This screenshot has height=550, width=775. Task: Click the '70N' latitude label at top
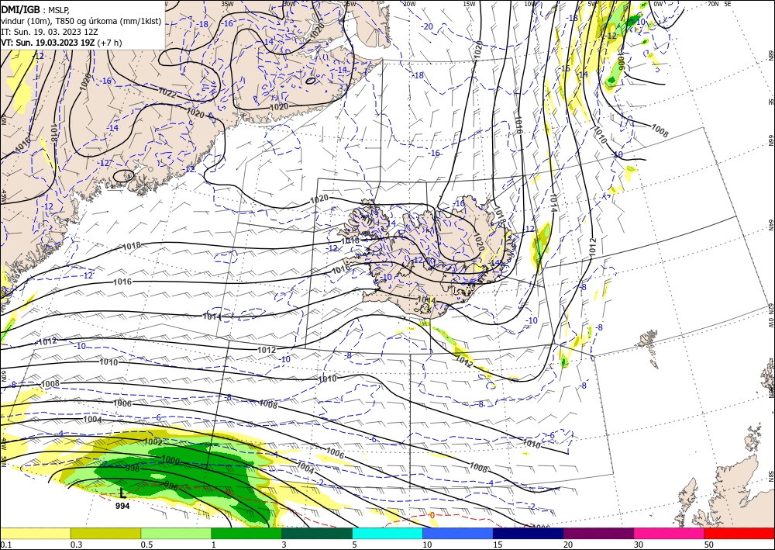713,3
